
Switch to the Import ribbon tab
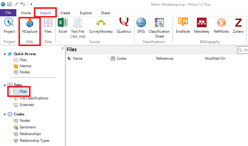pos(46,13)
